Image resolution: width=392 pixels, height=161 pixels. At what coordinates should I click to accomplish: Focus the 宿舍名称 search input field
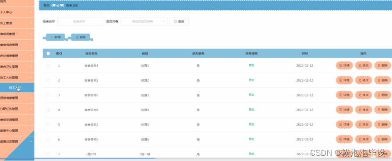click(81, 21)
